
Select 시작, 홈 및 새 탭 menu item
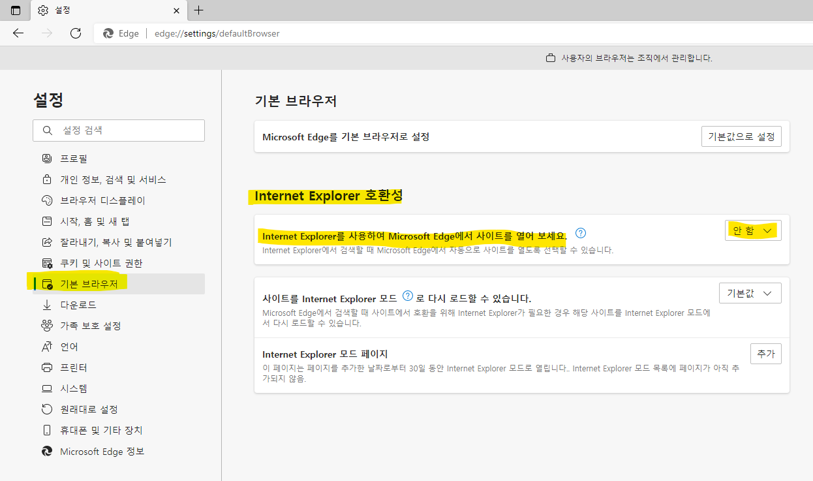pyautogui.click(x=119, y=221)
